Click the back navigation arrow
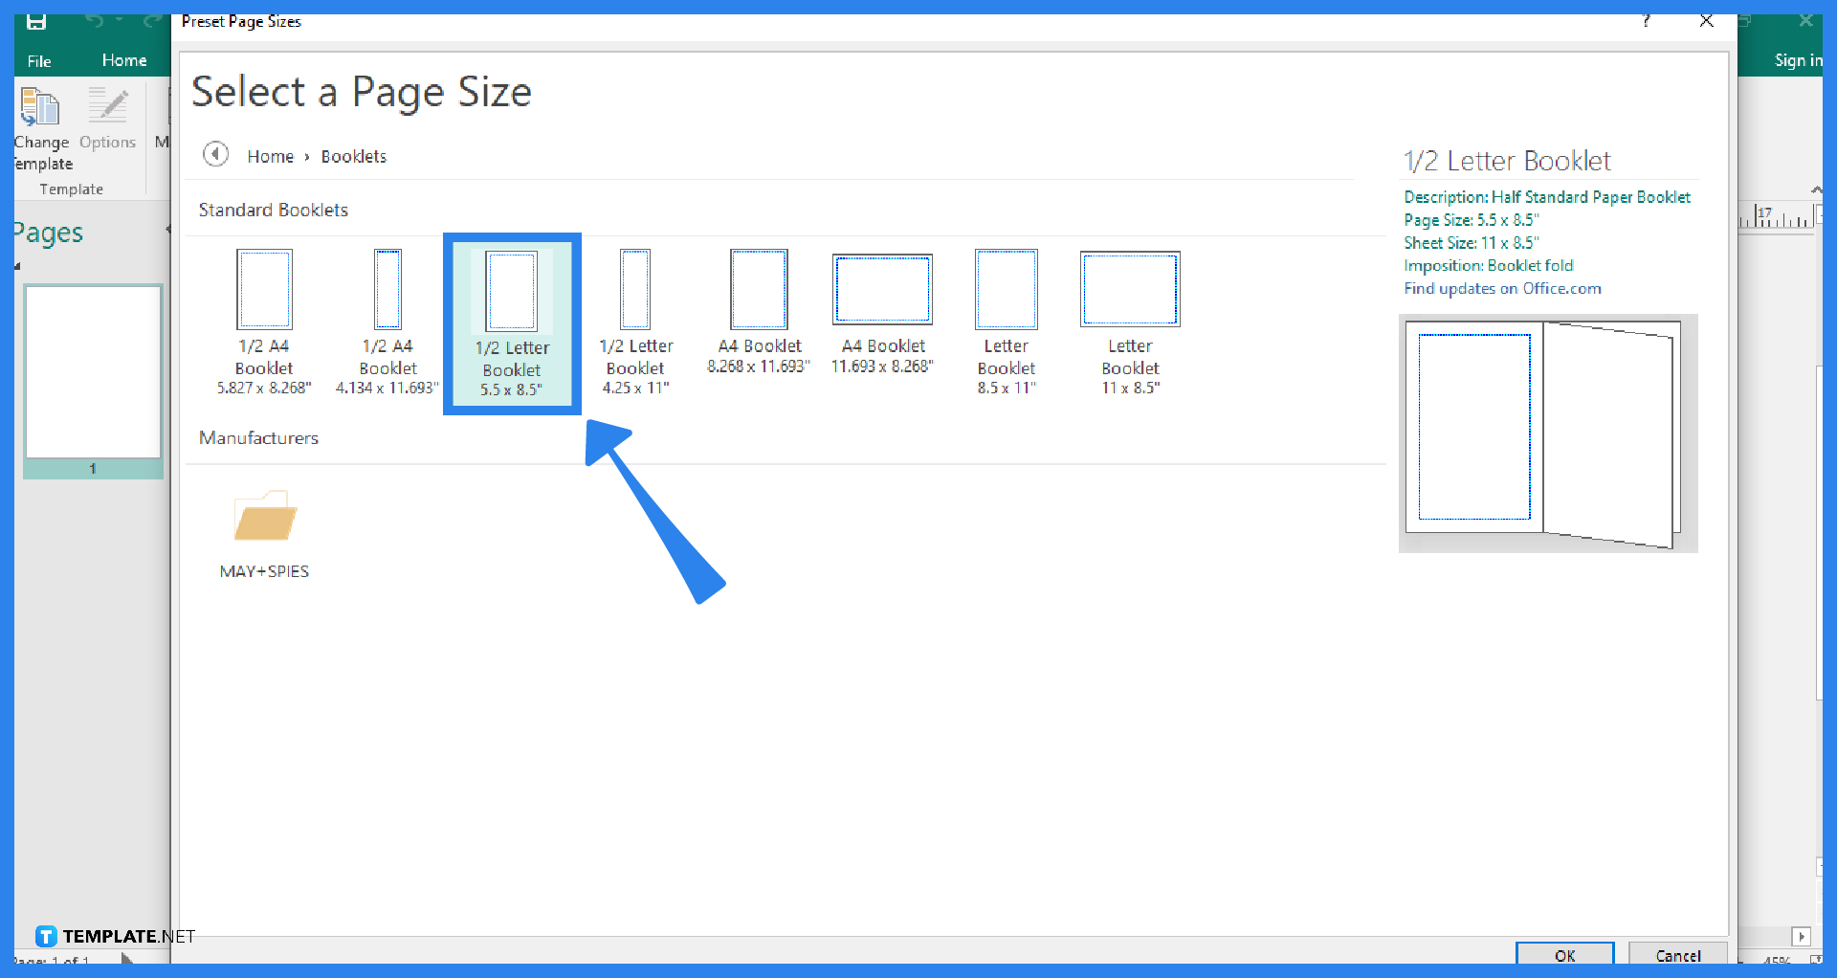The height and width of the screenshot is (978, 1837). click(215, 154)
